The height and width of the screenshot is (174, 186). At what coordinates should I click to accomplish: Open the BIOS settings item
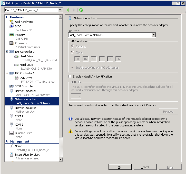(18, 26)
